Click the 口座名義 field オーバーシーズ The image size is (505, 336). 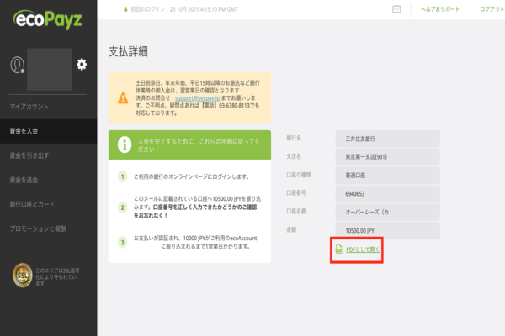click(388, 213)
